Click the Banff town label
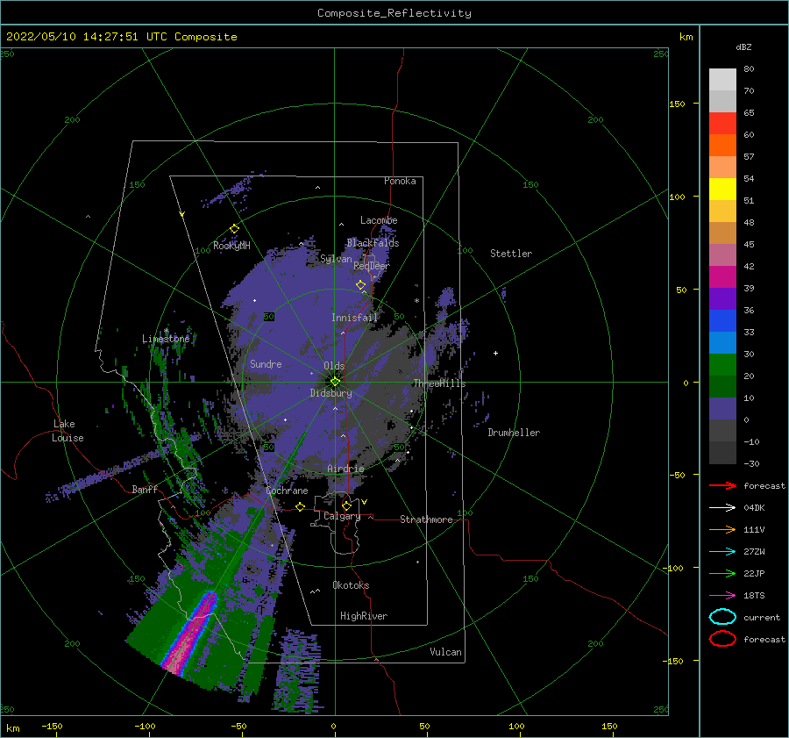Screen dimensions: 789x738 145,489
